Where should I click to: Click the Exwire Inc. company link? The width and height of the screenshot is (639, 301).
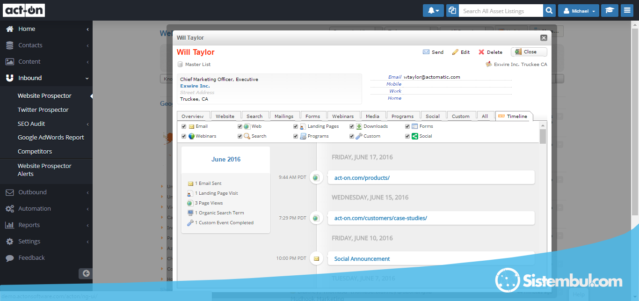pyautogui.click(x=195, y=86)
